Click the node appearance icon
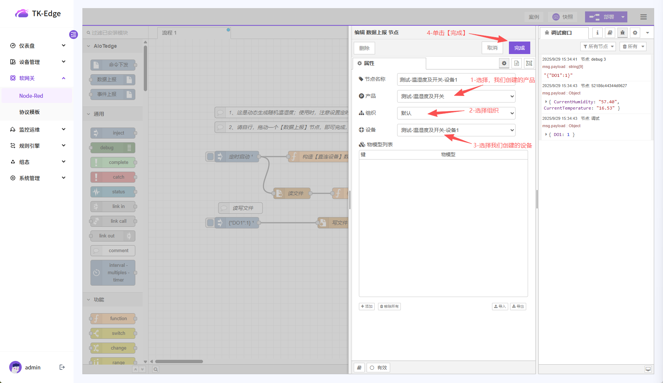This screenshot has height=383, width=663. click(529, 63)
